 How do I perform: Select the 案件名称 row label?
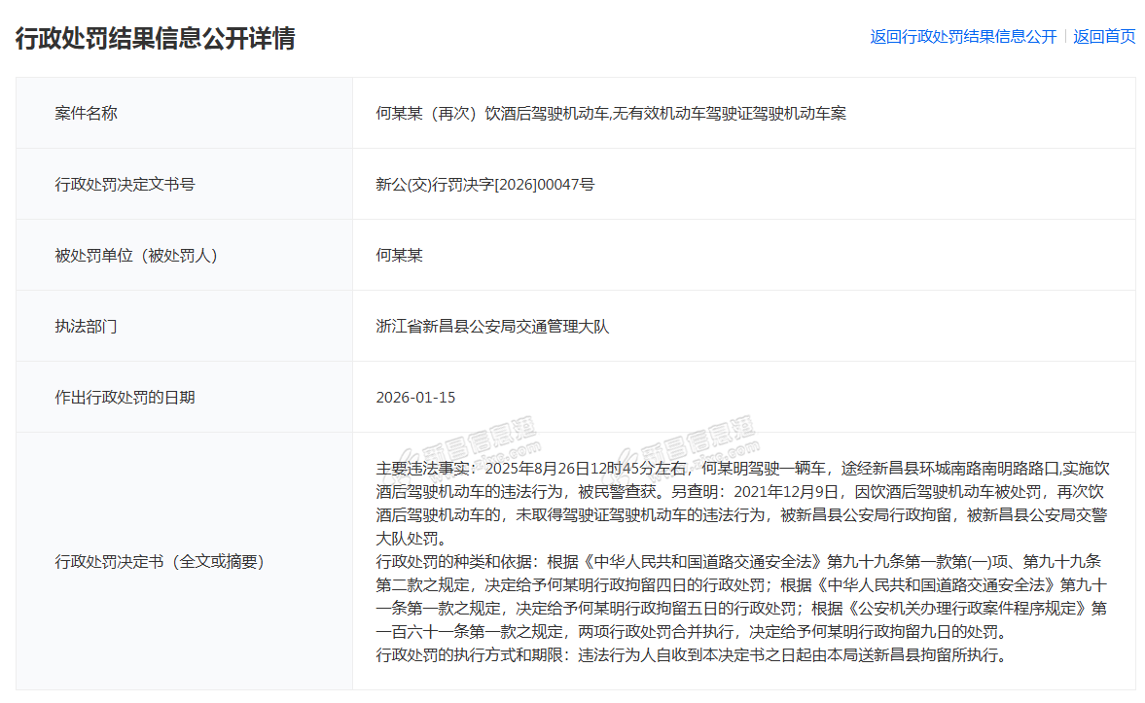pyautogui.click(x=86, y=113)
